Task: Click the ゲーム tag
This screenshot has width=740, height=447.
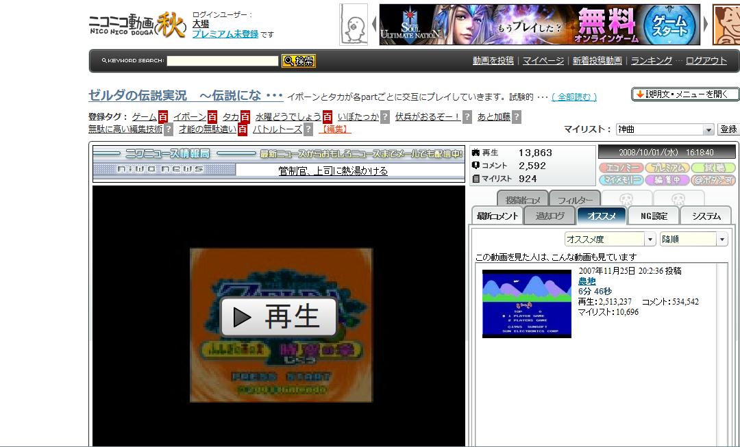Action: (x=144, y=117)
